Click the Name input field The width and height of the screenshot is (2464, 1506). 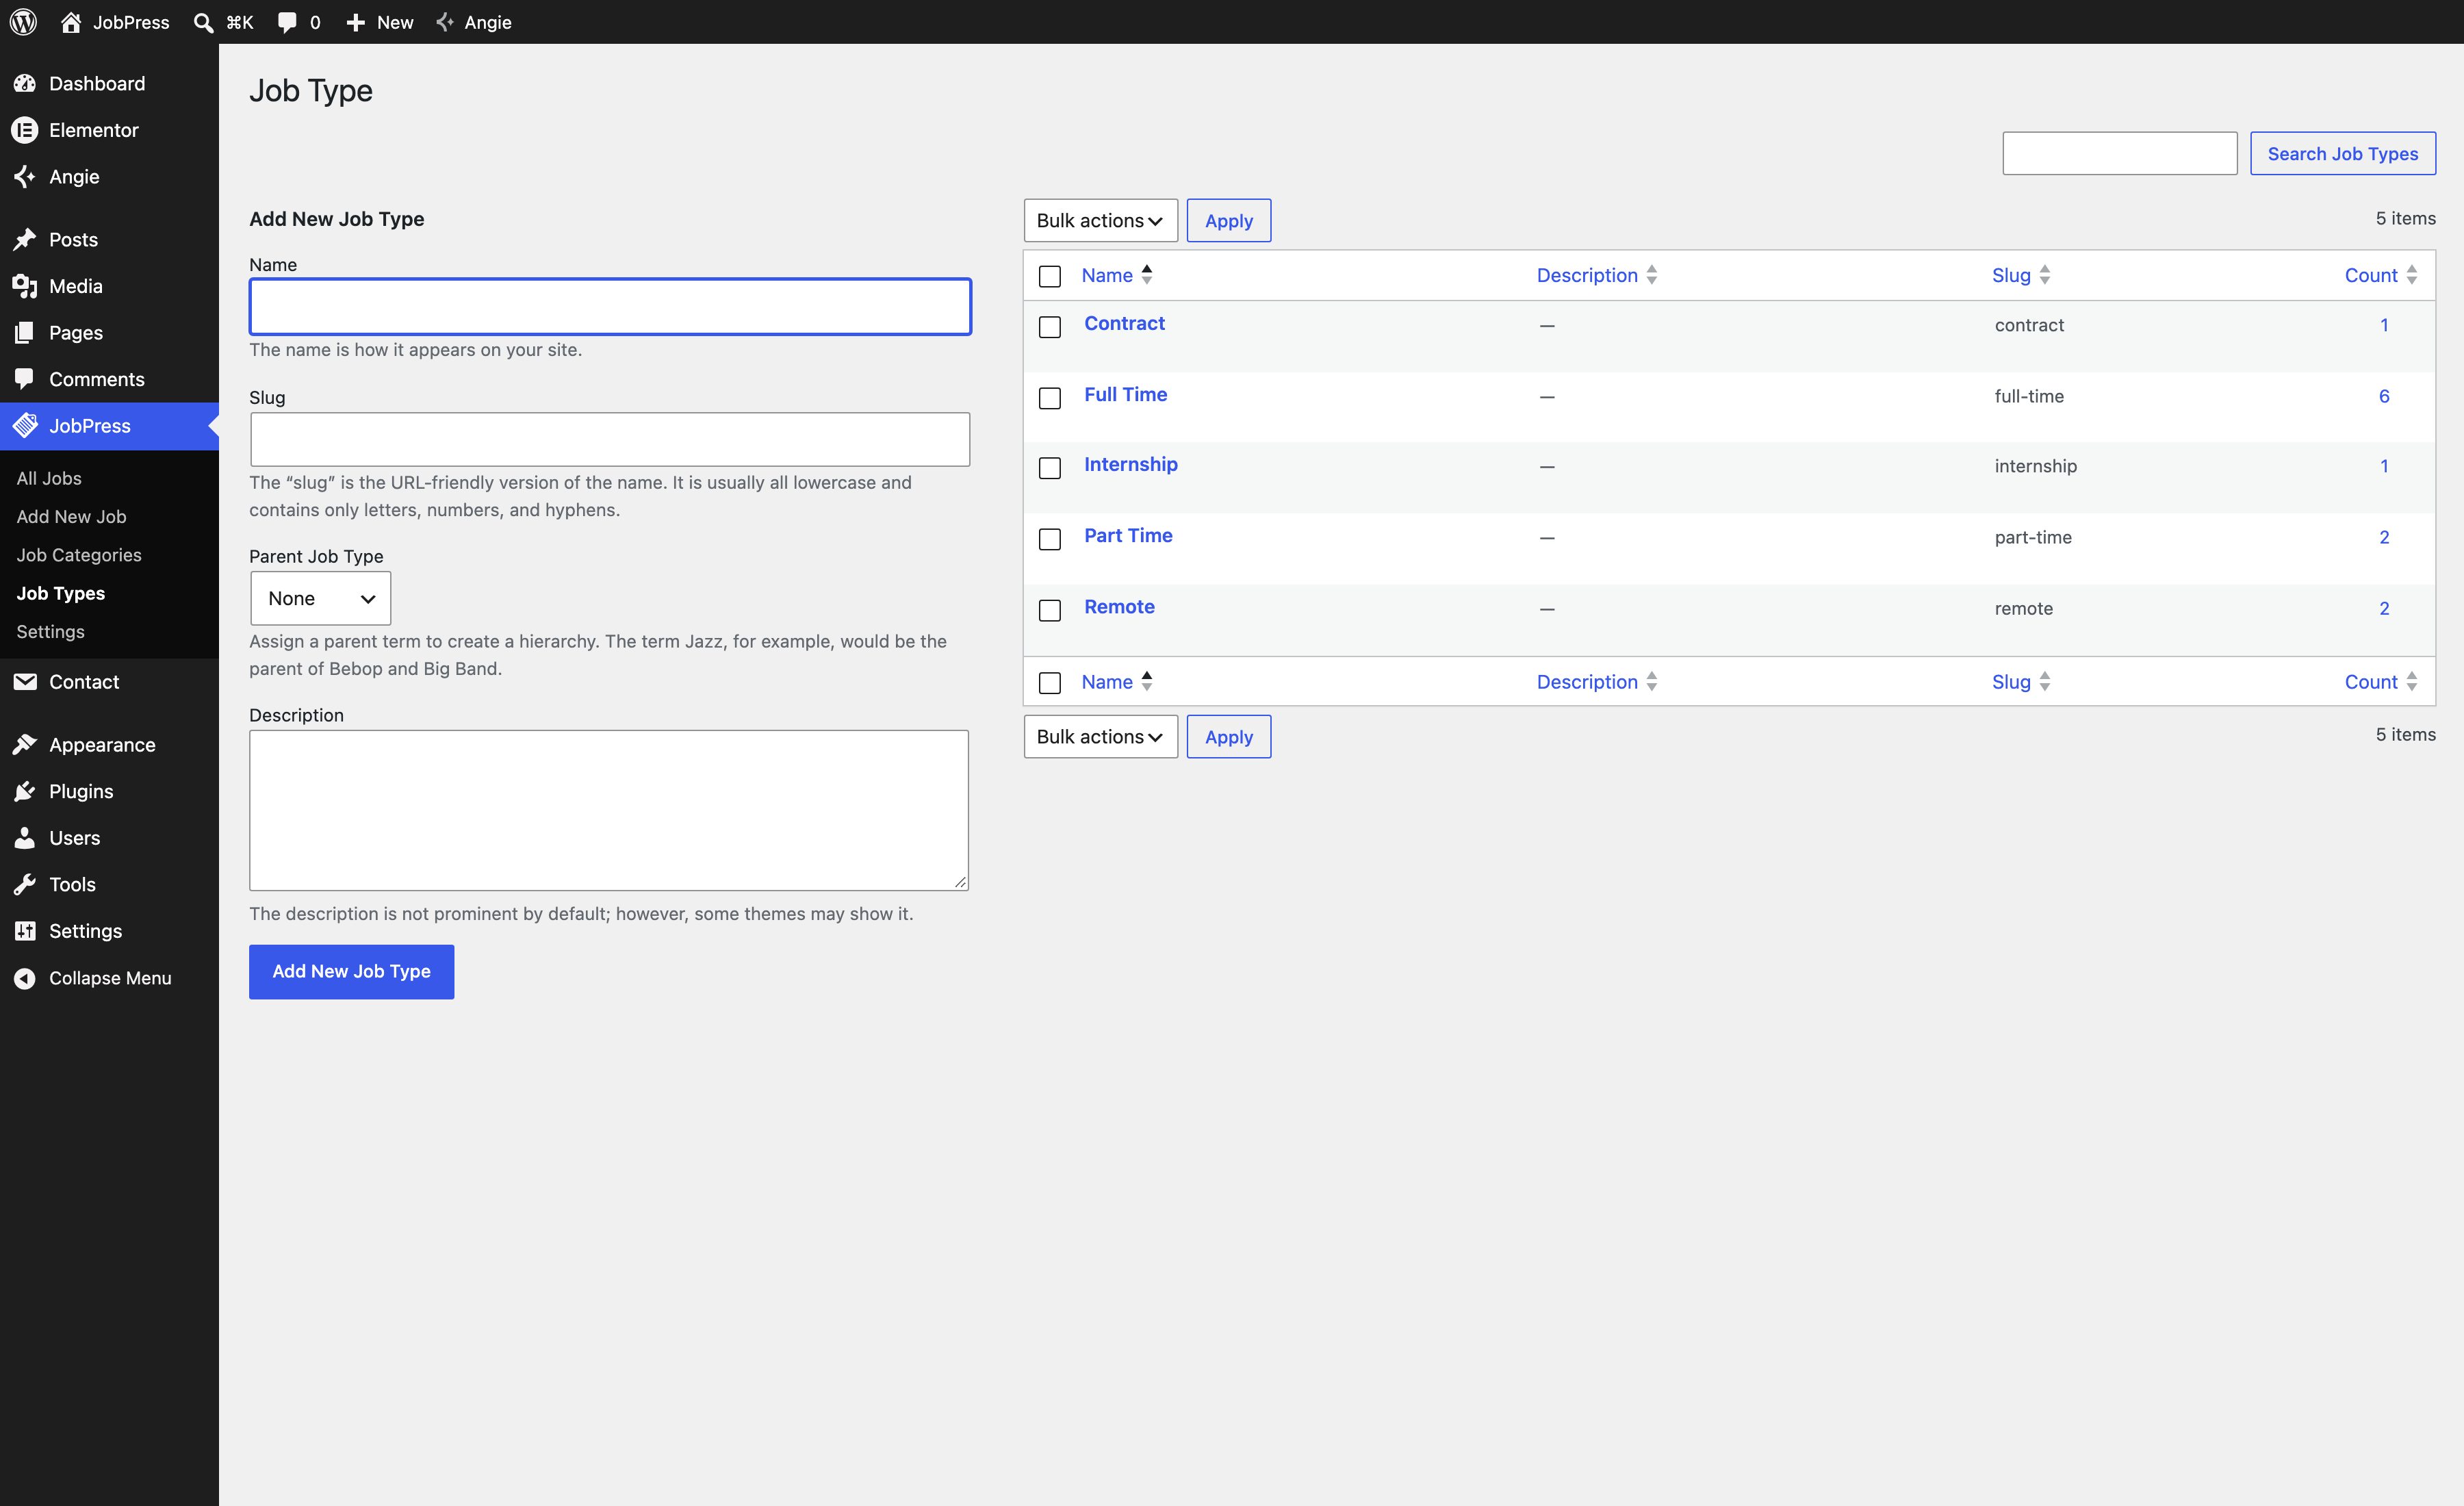[x=610, y=306]
